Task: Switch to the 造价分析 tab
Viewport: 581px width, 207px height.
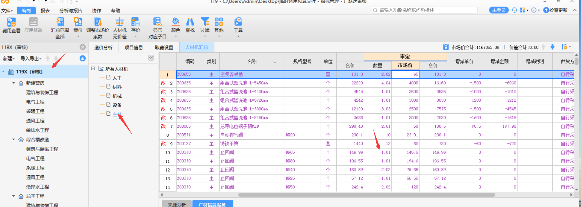Action: pyautogui.click(x=103, y=47)
